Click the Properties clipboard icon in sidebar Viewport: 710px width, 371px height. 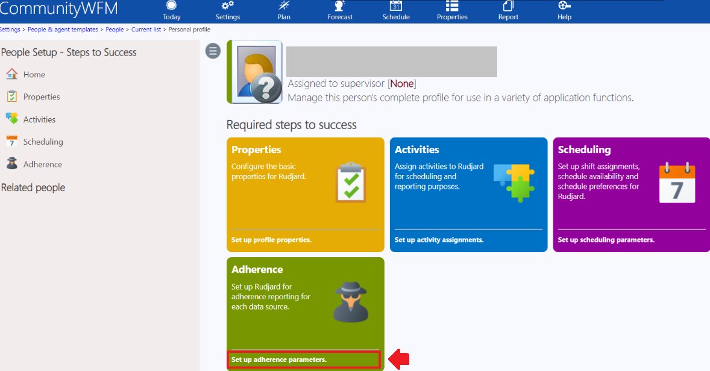point(12,97)
